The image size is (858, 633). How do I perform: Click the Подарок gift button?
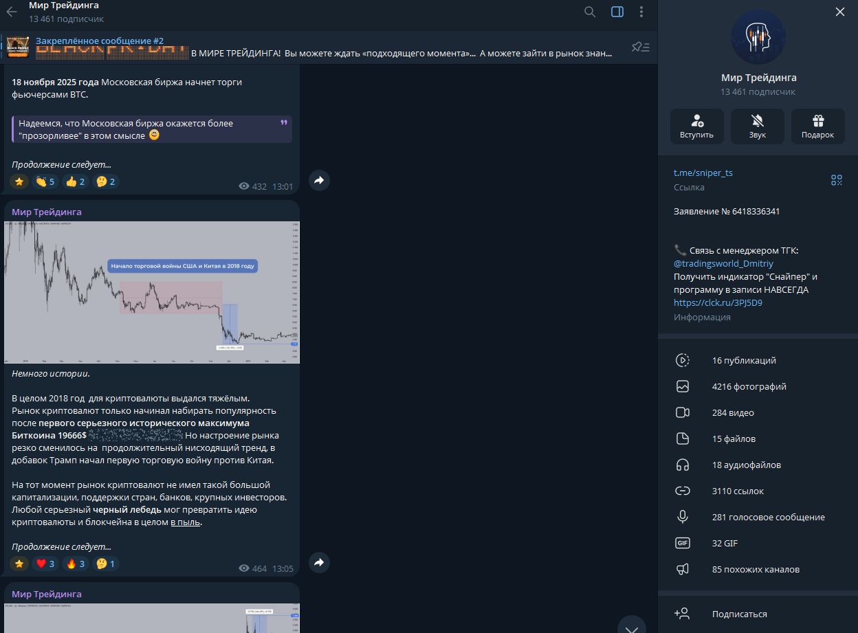[817, 126]
